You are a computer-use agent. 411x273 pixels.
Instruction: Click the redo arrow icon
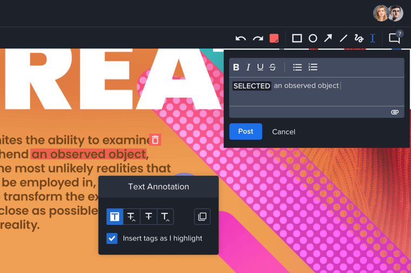pyautogui.click(x=258, y=38)
